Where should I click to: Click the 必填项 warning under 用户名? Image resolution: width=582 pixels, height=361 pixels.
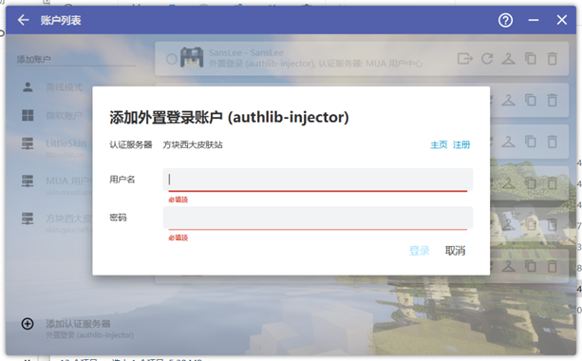178,199
